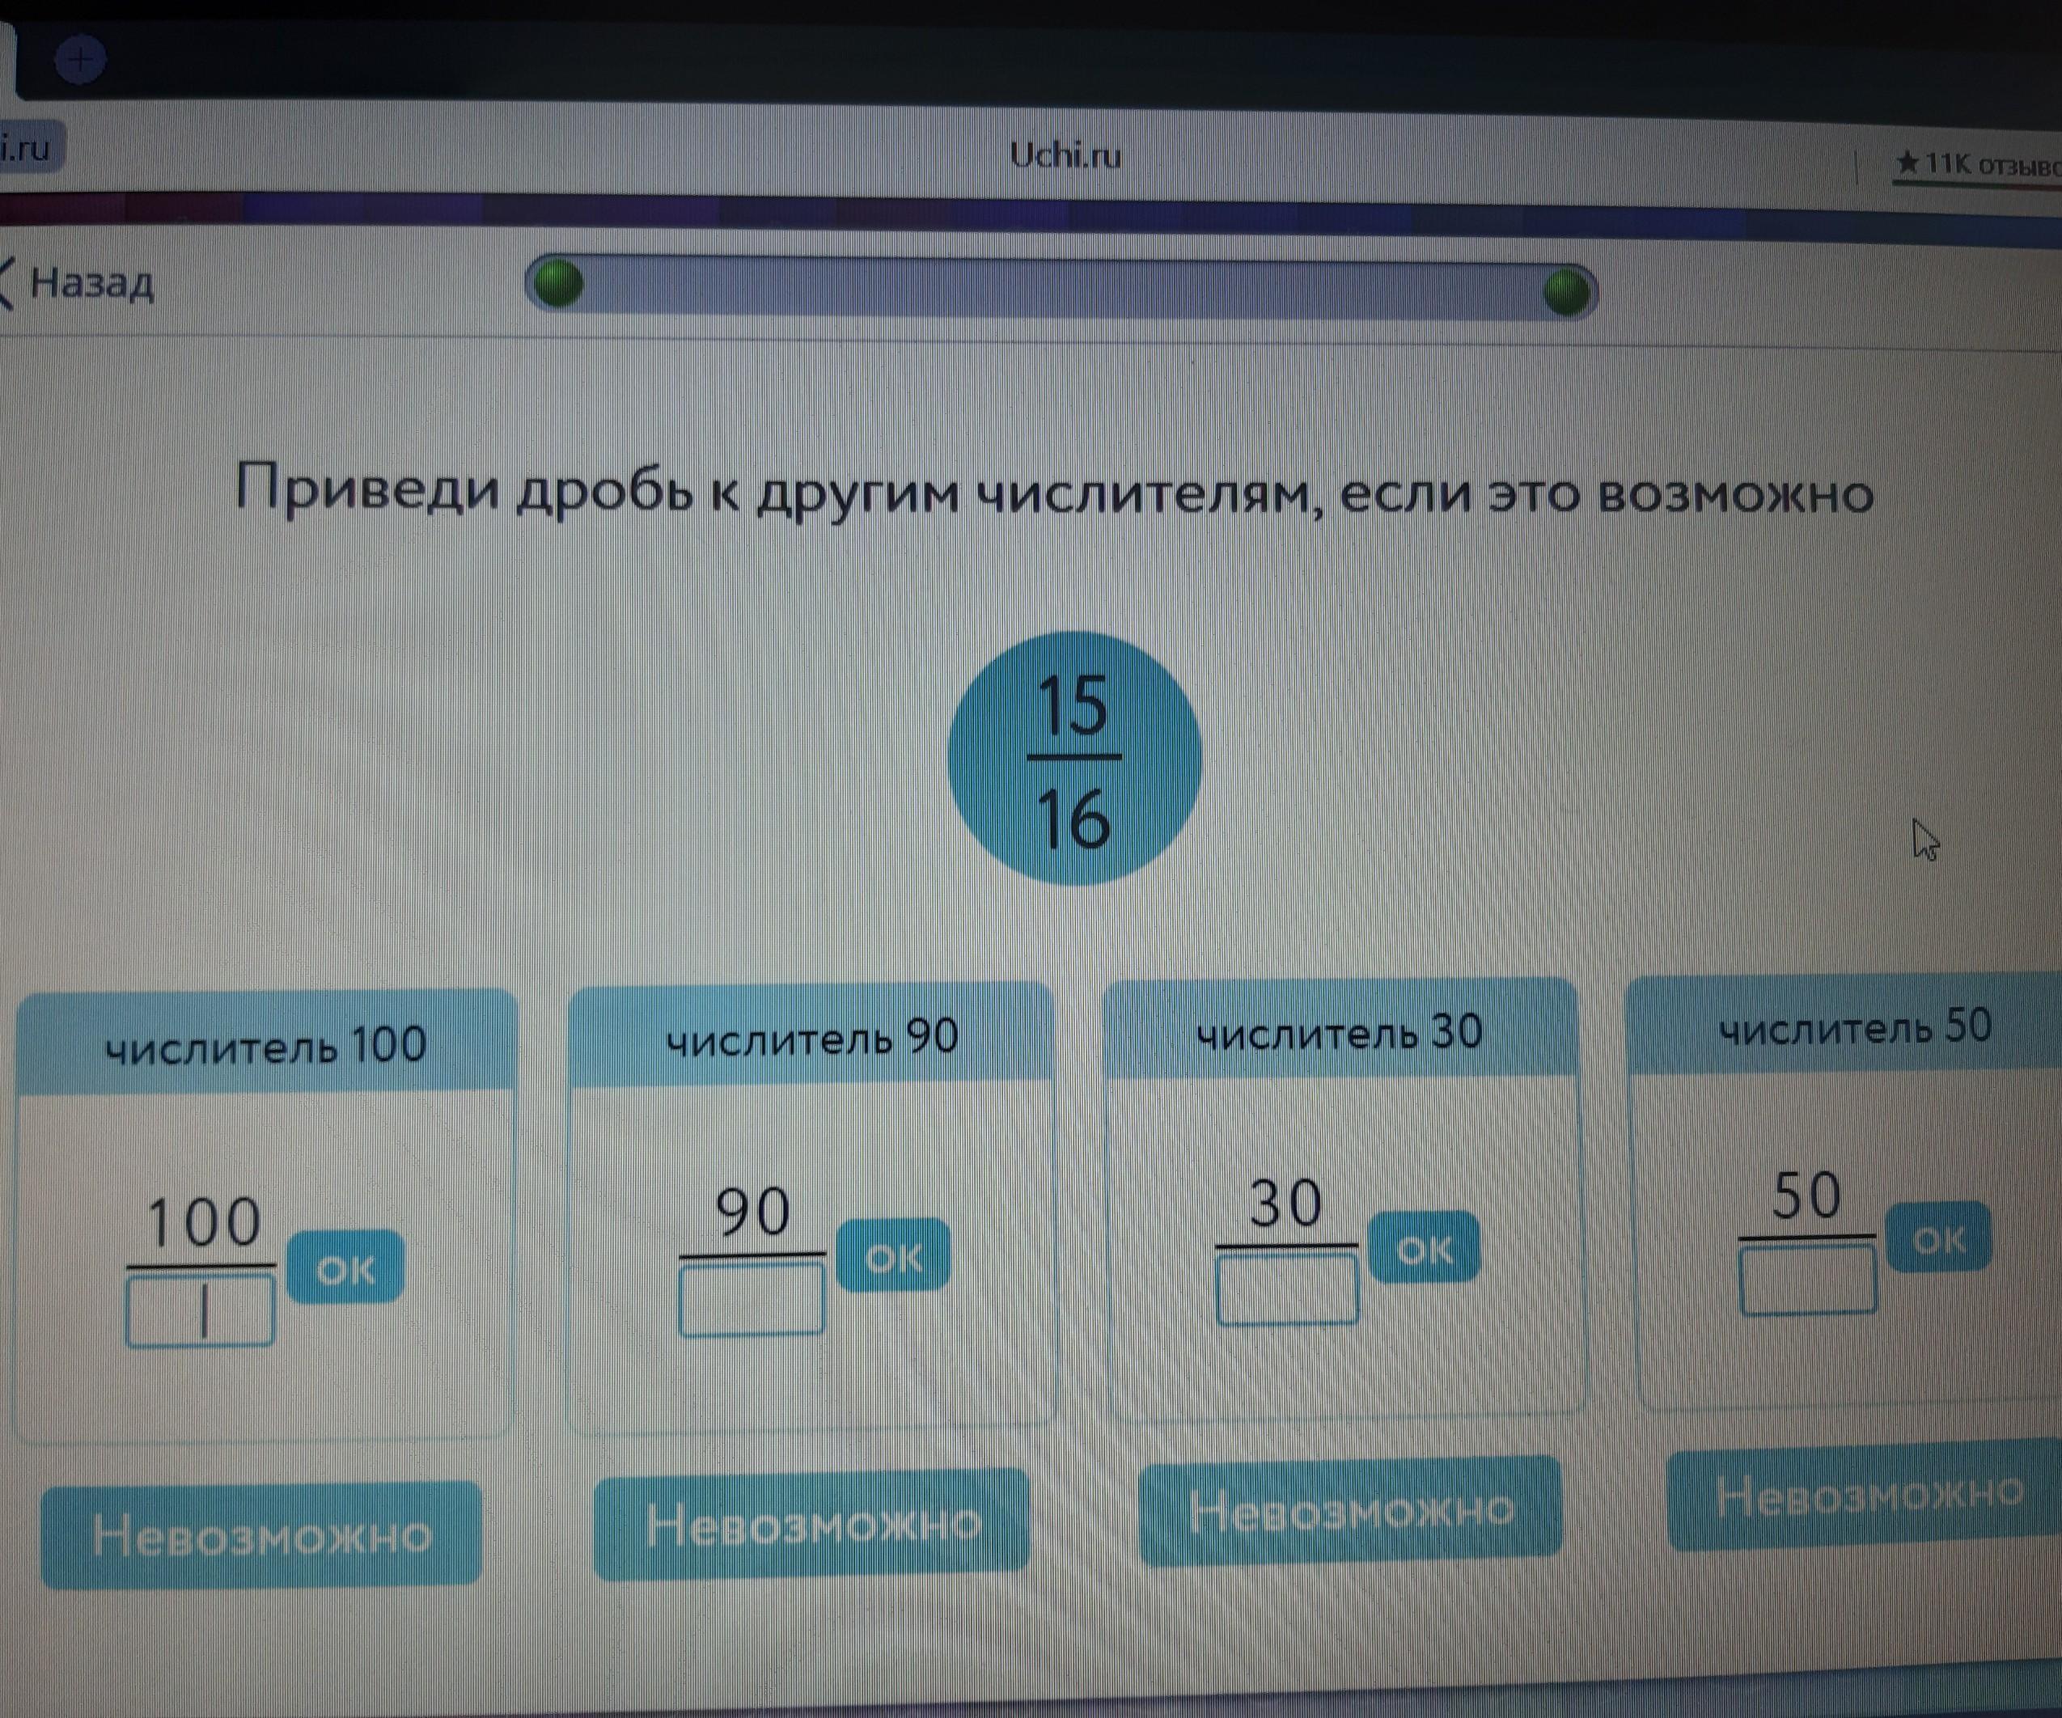Click the right green progress dot
This screenshot has height=1718, width=2062.
1565,293
